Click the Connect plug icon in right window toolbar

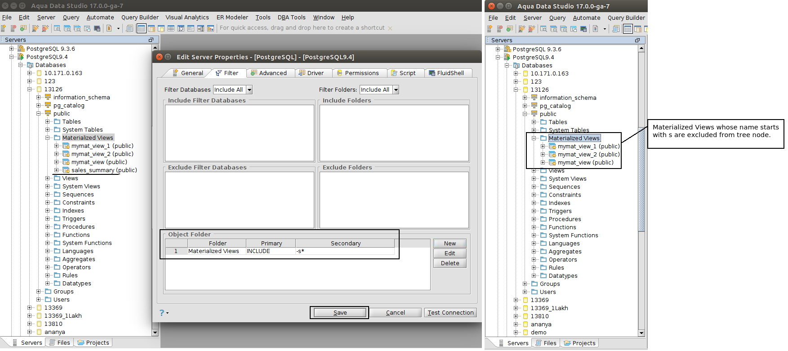coord(521,29)
